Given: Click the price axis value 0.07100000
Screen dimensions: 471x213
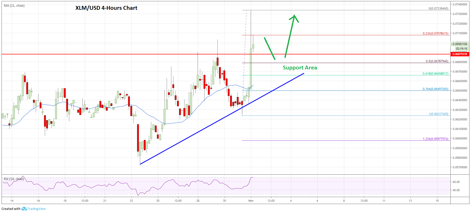Looking at the screenshot, I should point(460,33).
